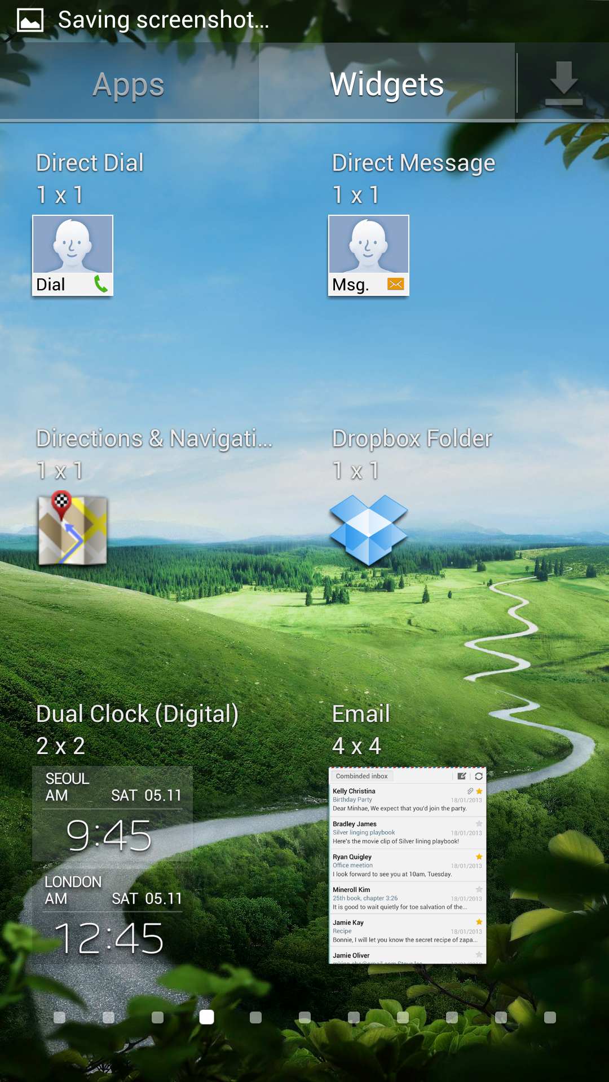Tap the Direct Message contact widget icon
This screenshot has width=609, height=1082.
(x=369, y=255)
